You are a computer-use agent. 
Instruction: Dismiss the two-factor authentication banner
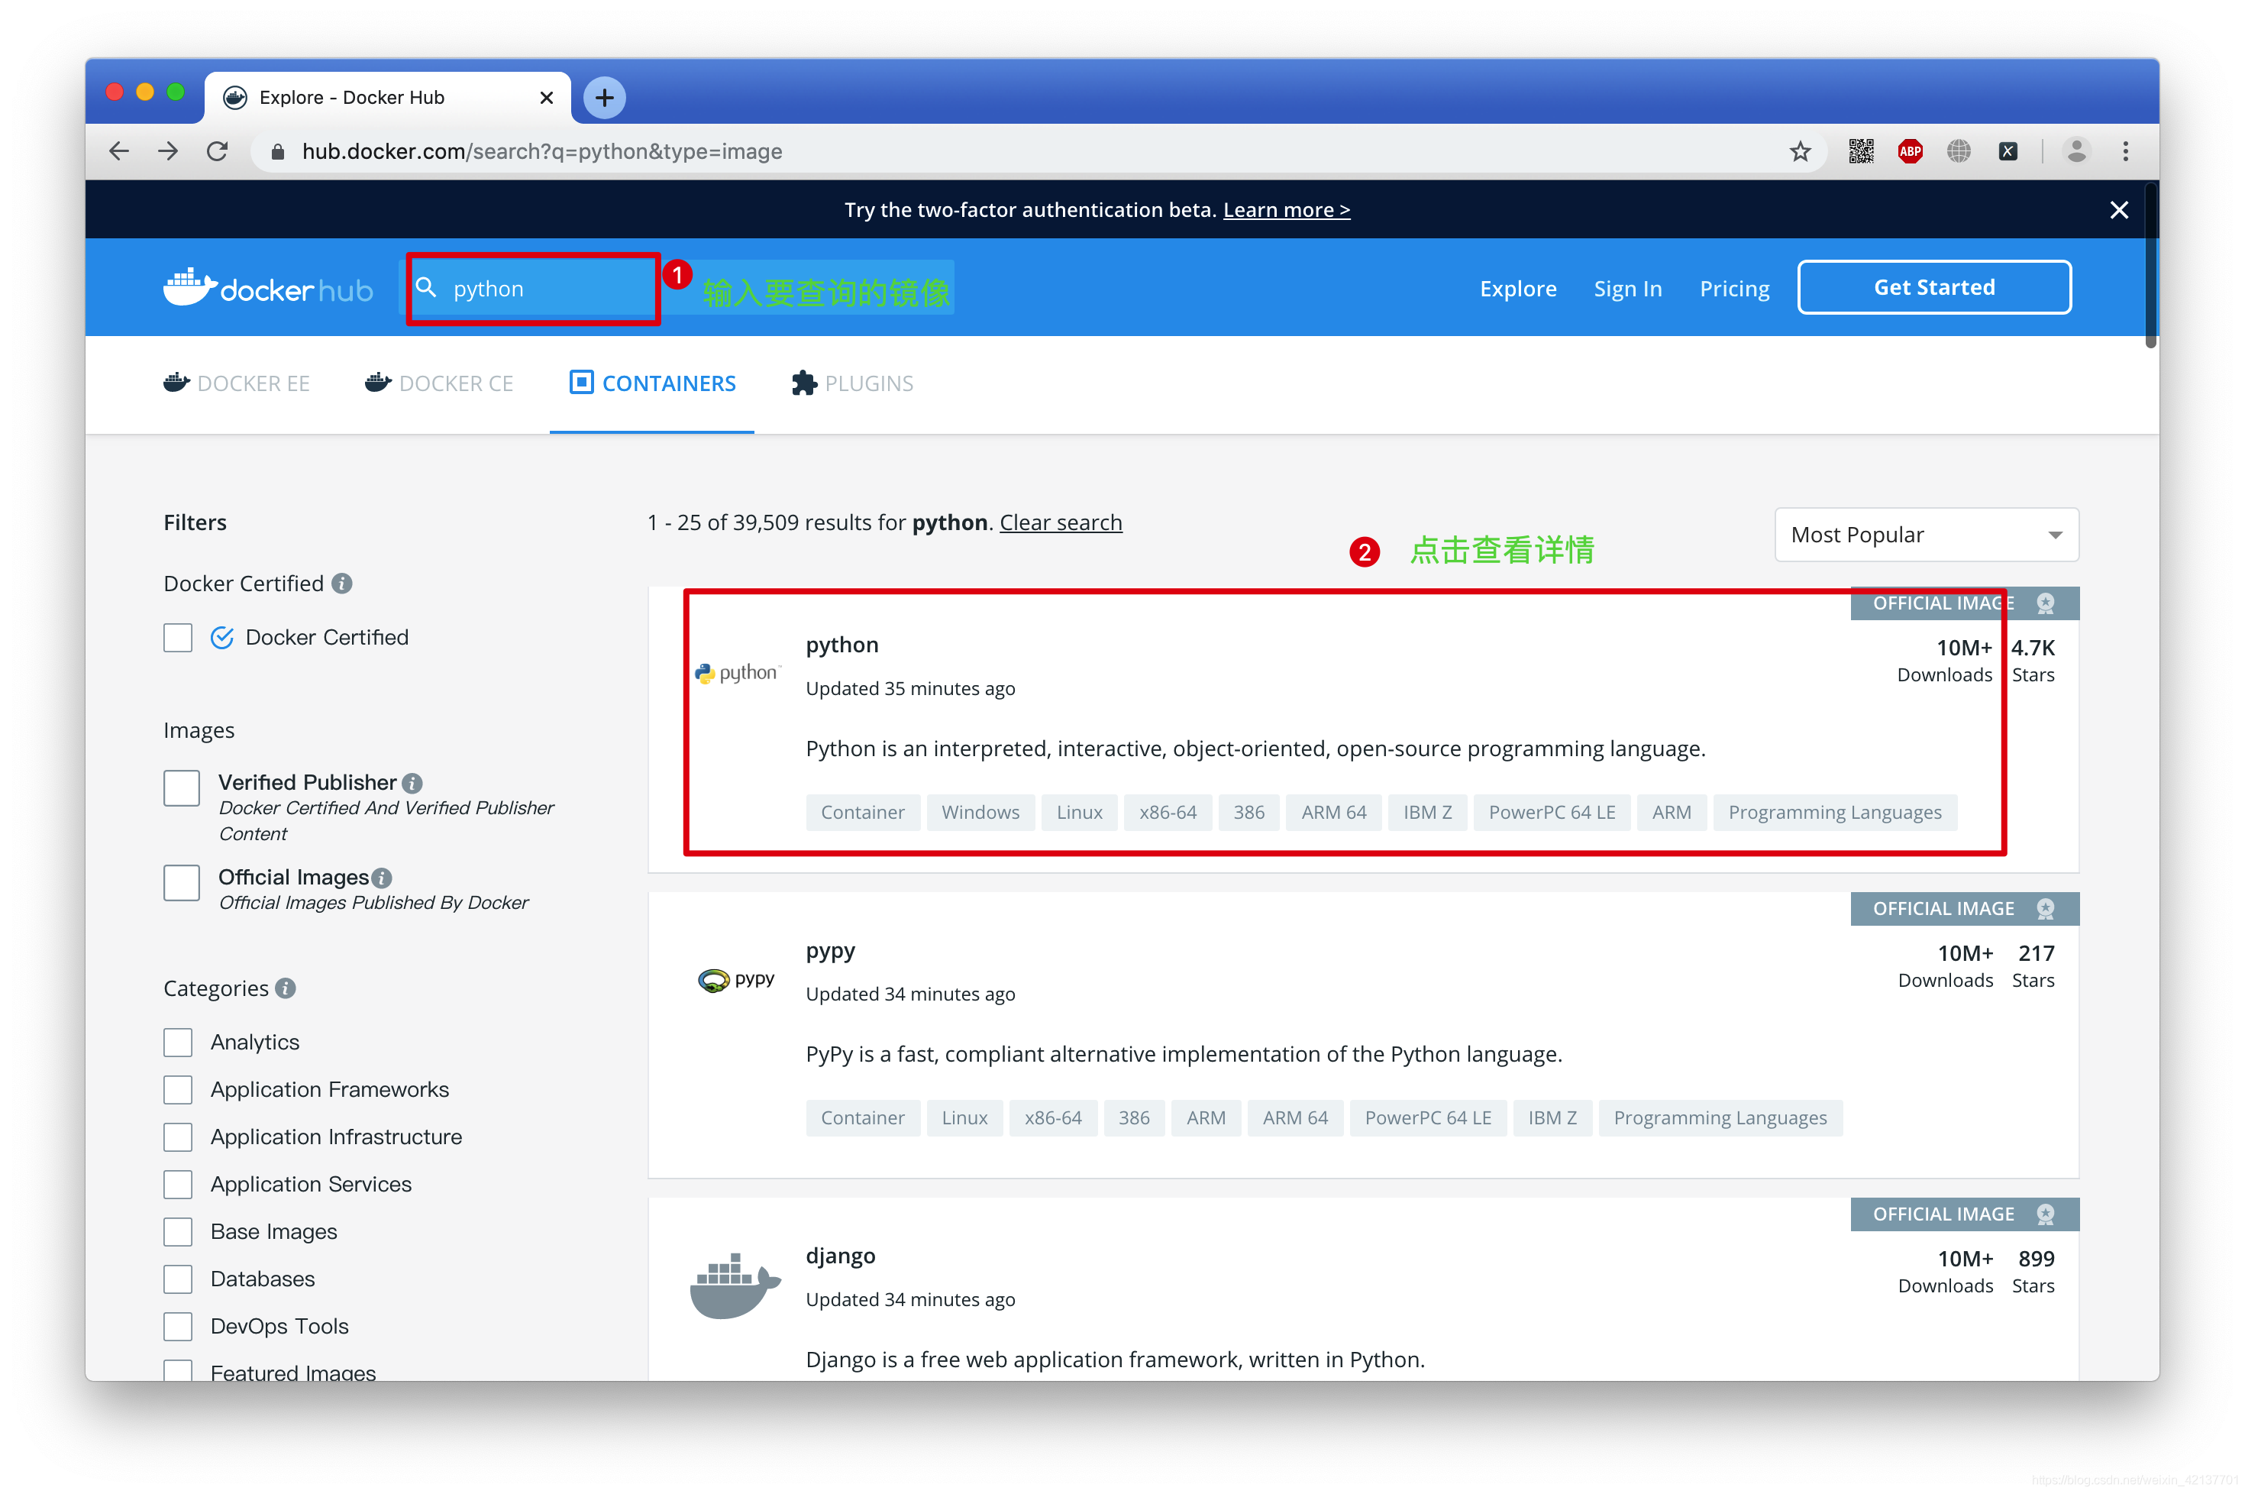click(x=2118, y=209)
